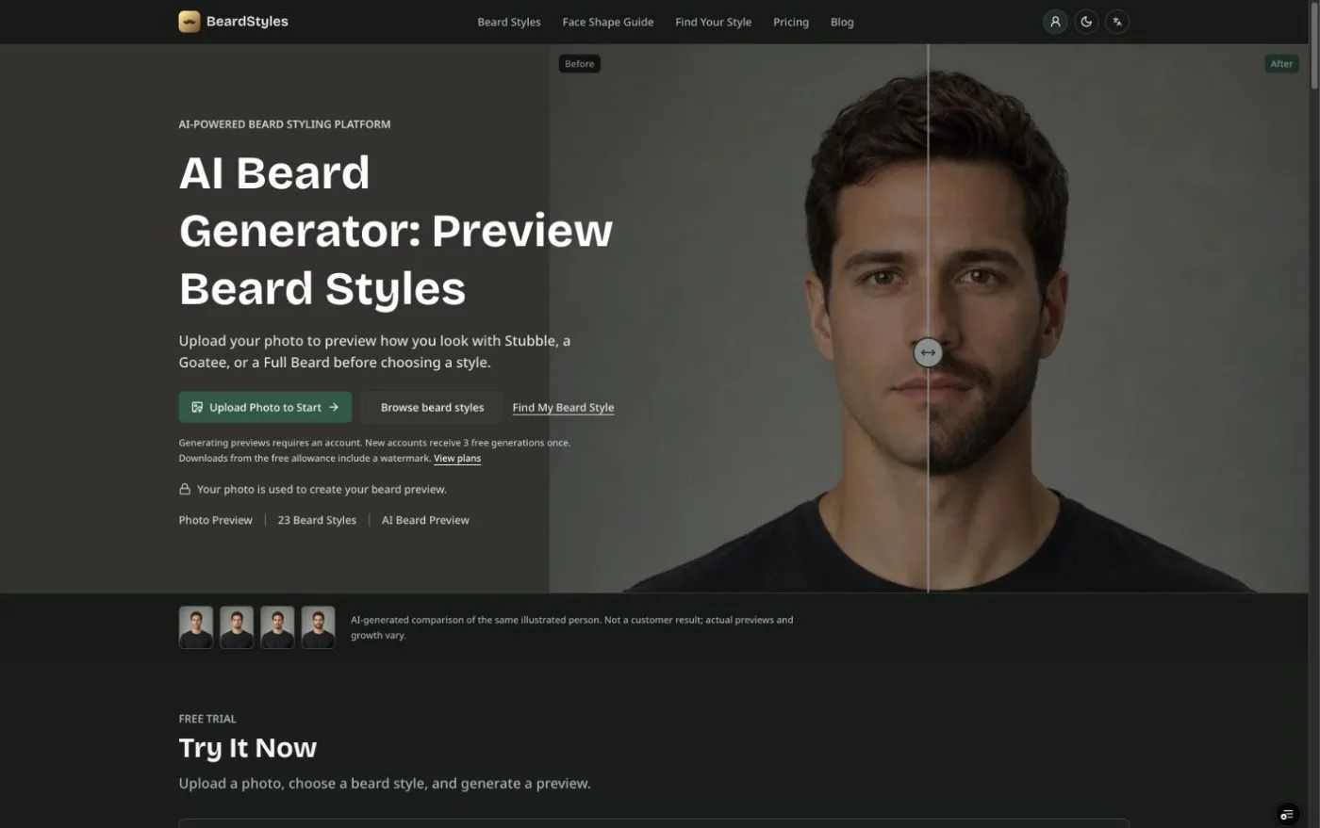The image size is (1320, 828).
Task: Toggle dark mode moon icon
Action: click(x=1086, y=22)
